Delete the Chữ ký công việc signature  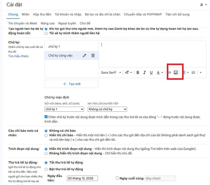point(93,55)
